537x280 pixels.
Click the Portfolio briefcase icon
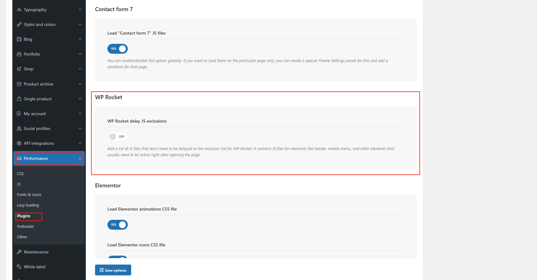click(x=19, y=54)
